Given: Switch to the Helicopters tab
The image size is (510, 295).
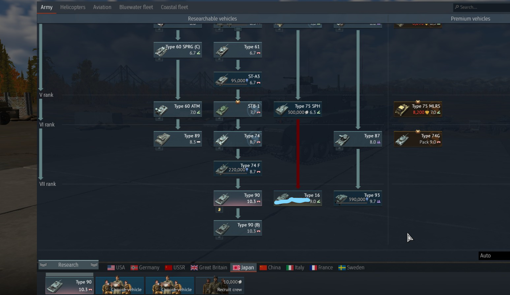Looking at the screenshot, I should [x=73, y=7].
